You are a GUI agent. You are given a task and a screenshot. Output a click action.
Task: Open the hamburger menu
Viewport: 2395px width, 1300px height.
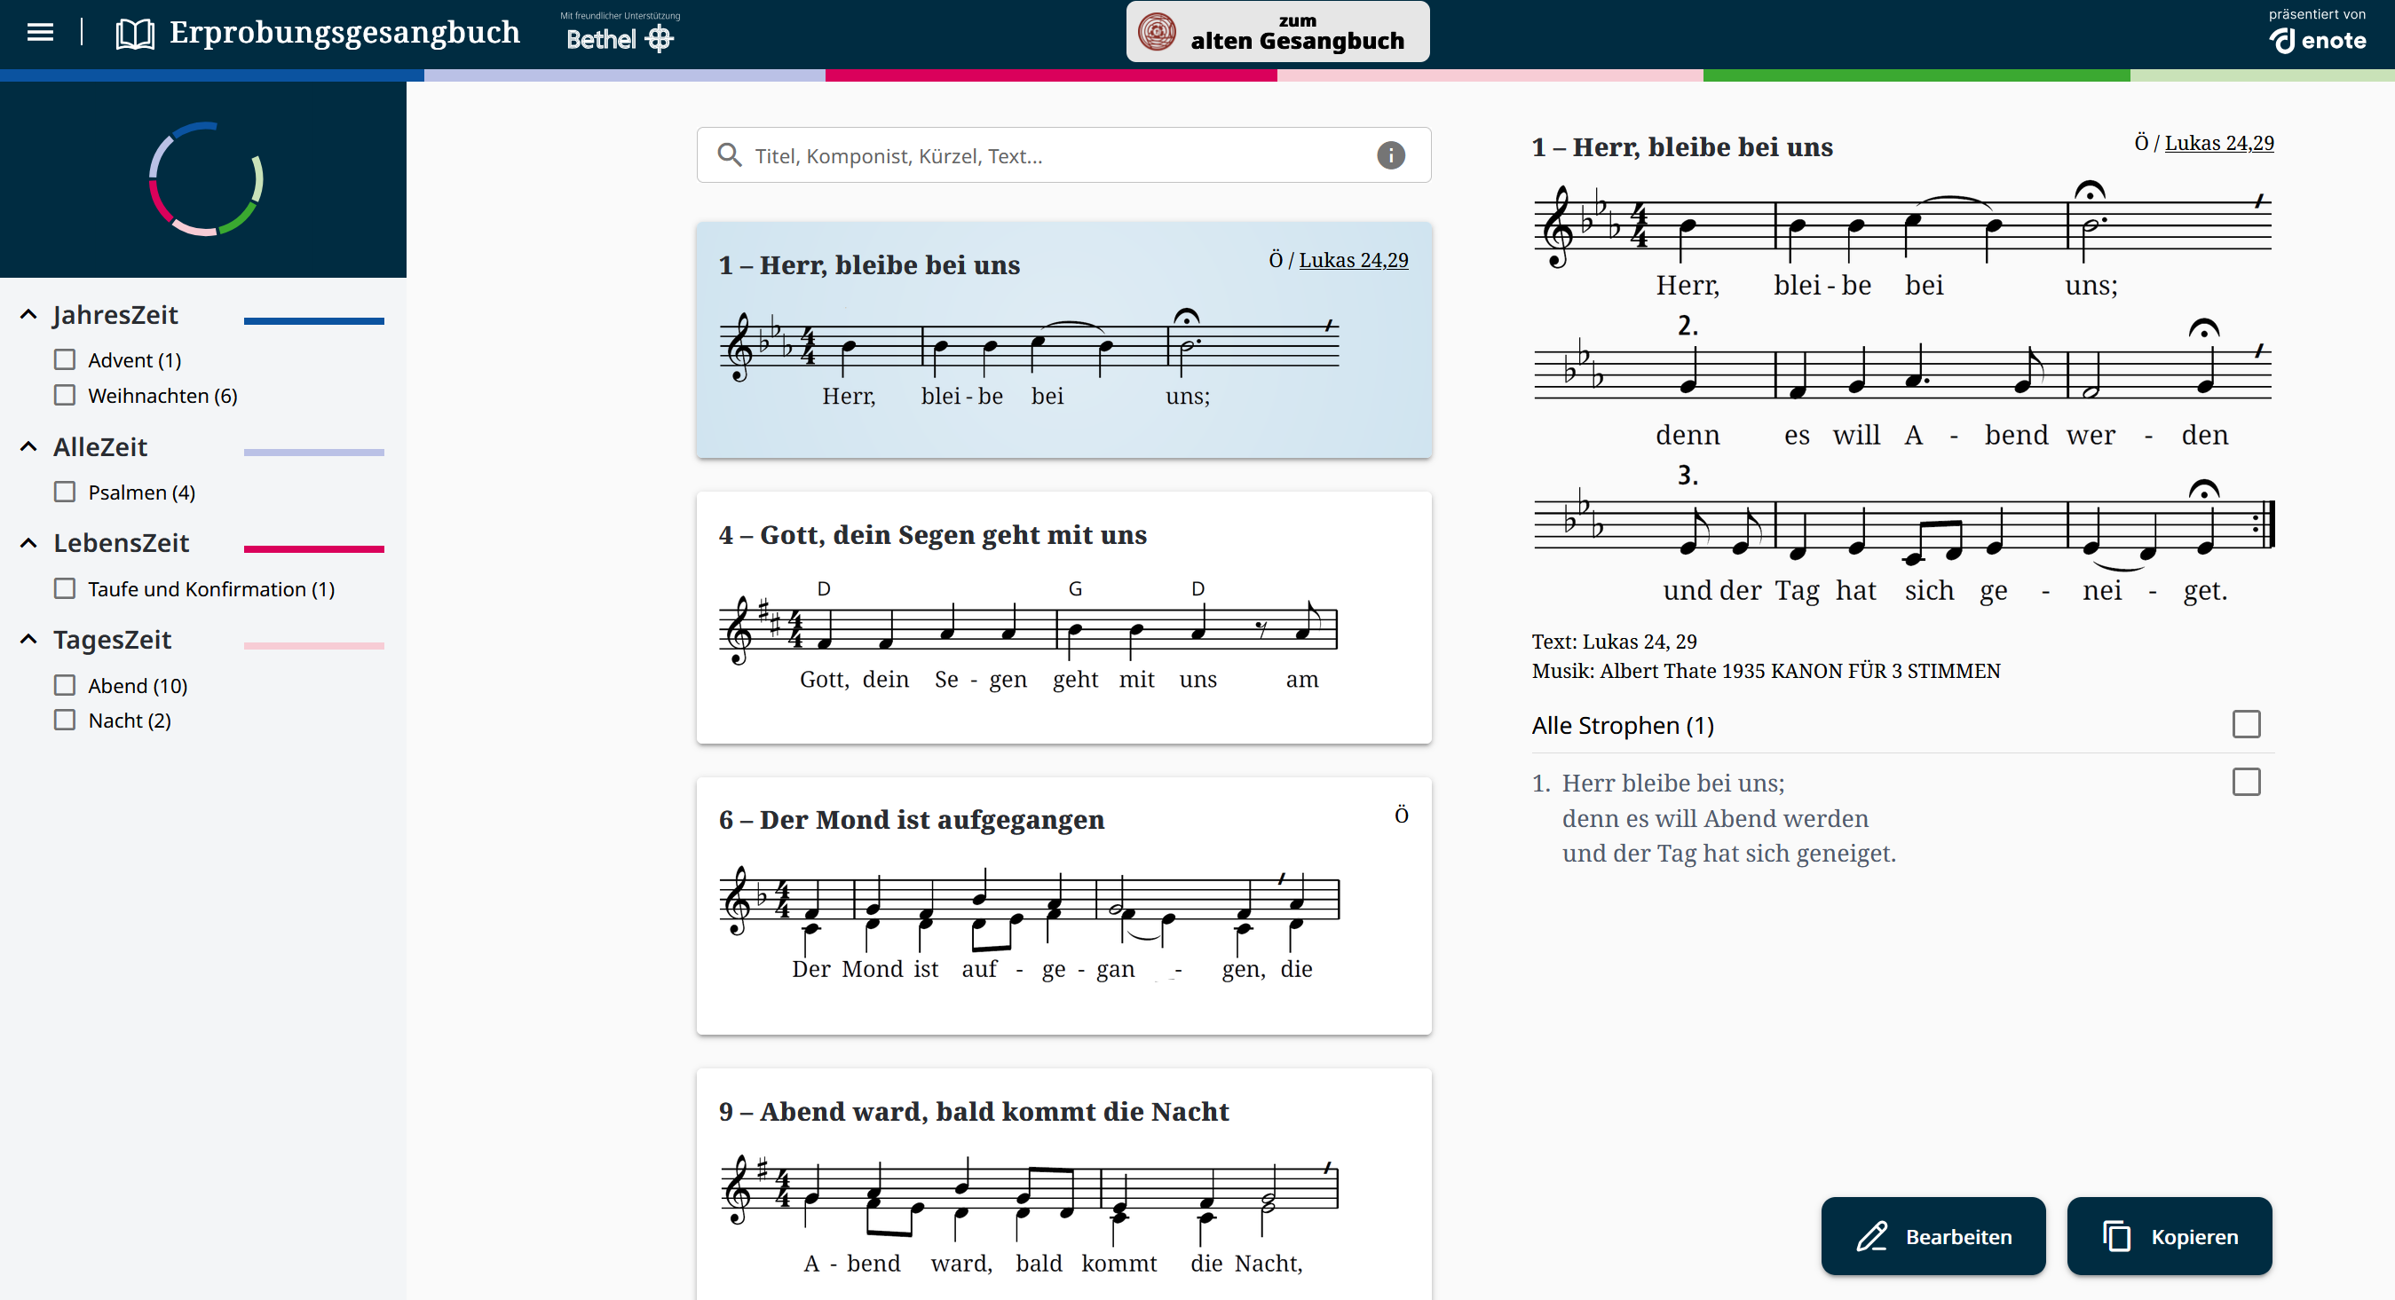[40, 33]
